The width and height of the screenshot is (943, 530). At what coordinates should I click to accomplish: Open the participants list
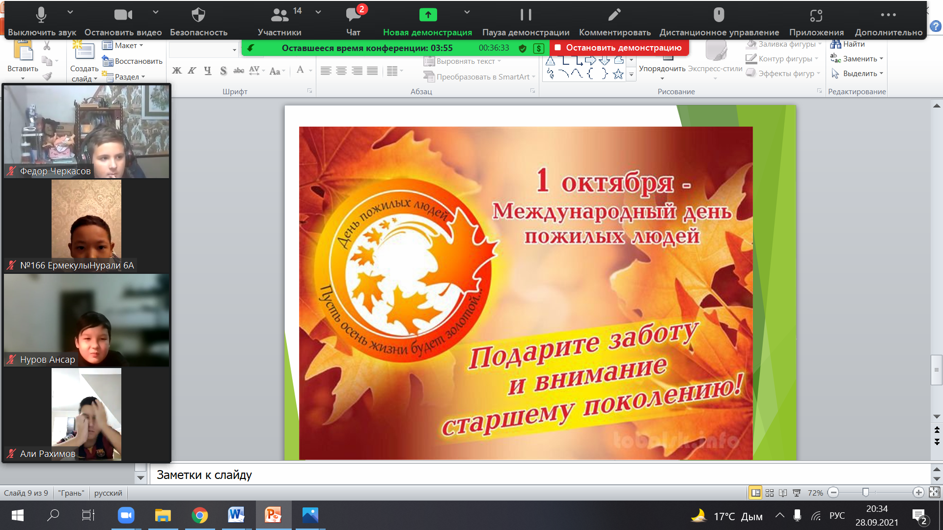pos(280,15)
